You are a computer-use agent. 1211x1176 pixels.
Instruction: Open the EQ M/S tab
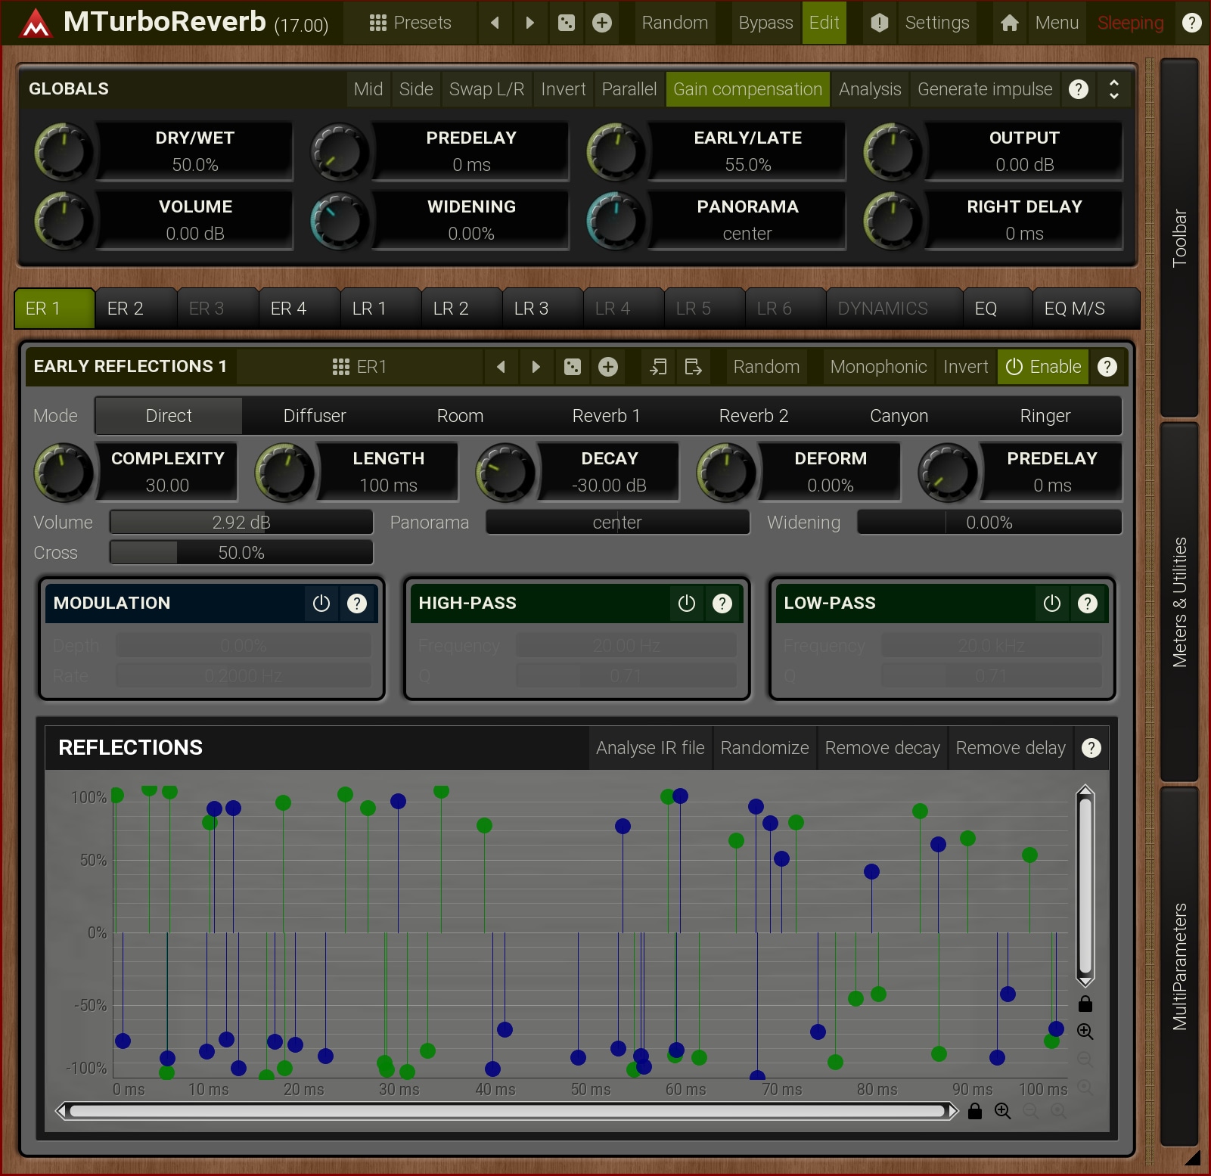tap(1074, 309)
